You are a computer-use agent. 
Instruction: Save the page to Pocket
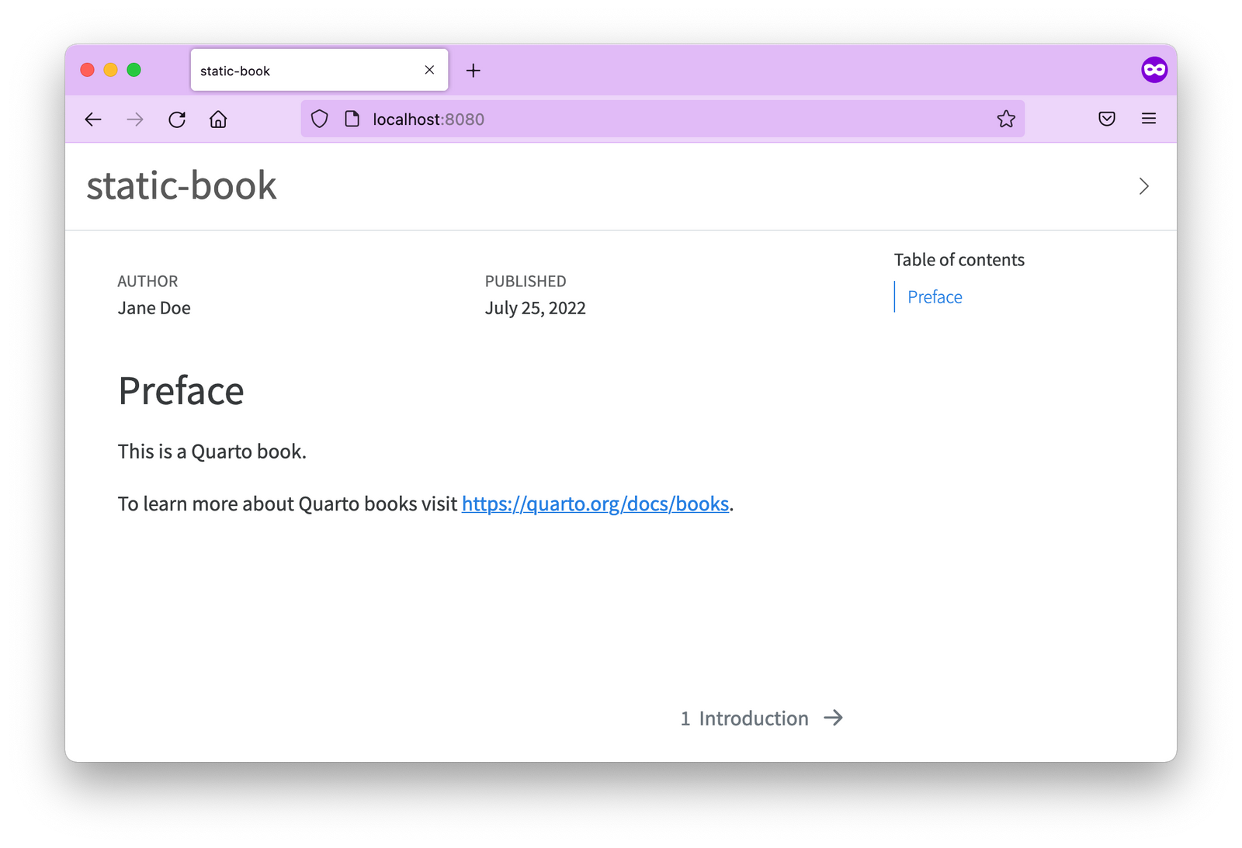1106,119
